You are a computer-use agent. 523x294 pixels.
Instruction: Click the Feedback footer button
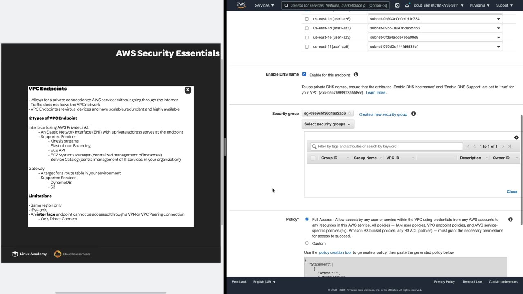point(239,282)
